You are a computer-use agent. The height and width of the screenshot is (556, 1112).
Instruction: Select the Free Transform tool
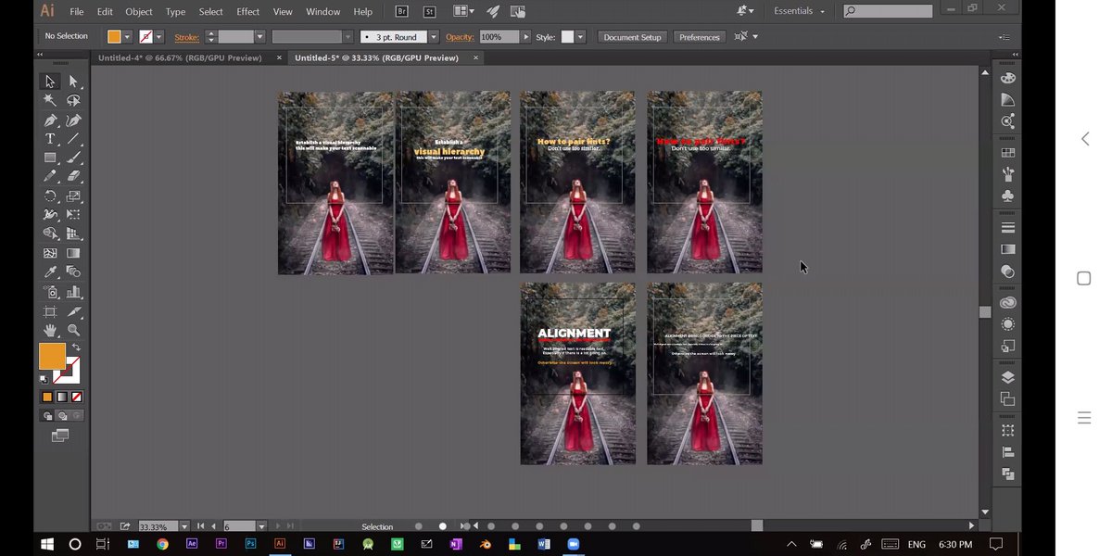pyautogui.click(x=73, y=215)
